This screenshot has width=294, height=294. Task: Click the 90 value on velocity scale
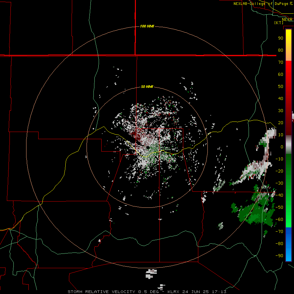pyautogui.click(x=281, y=38)
